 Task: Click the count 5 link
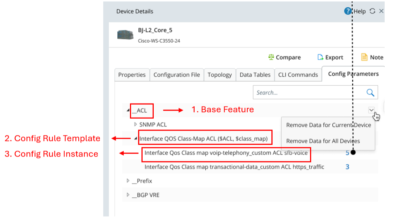click(x=347, y=153)
